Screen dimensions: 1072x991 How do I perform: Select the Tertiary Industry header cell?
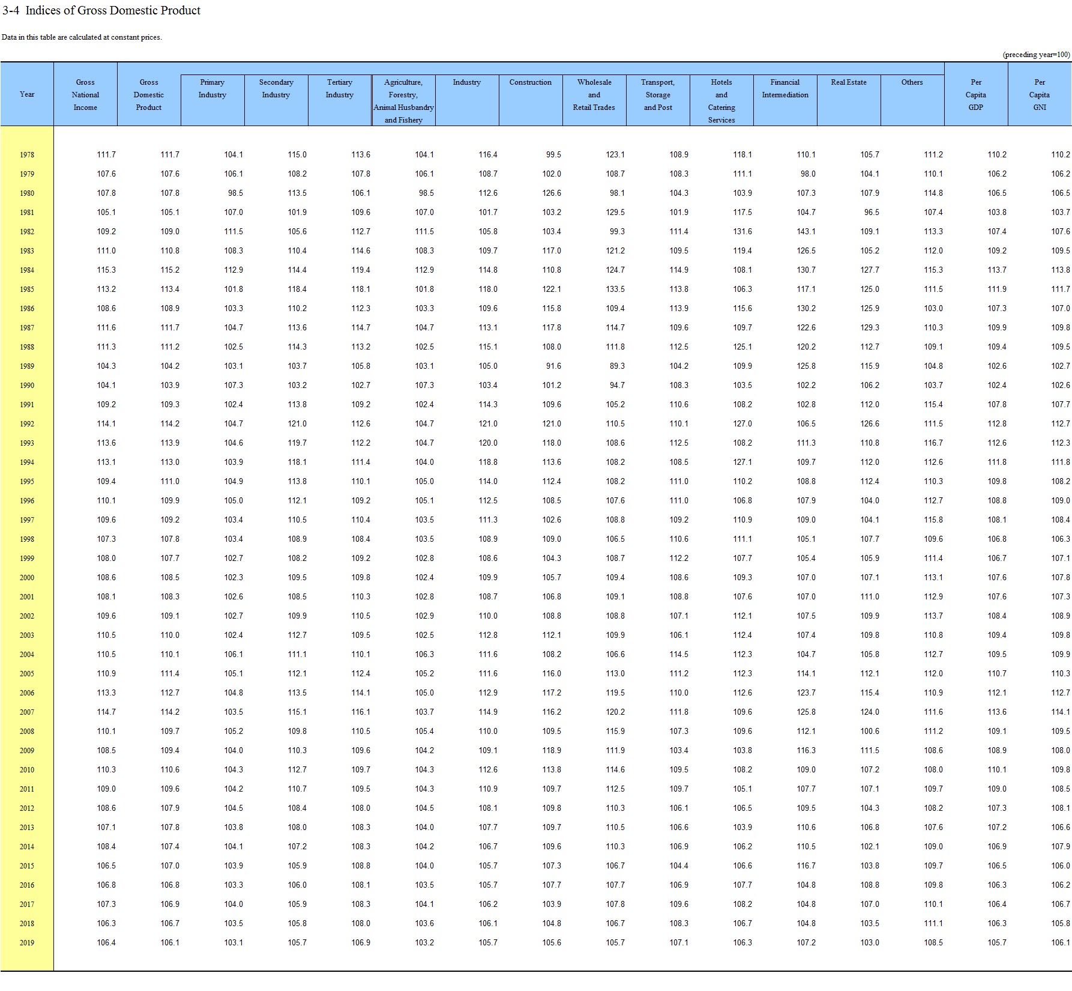pyautogui.click(x=340, y=89)
